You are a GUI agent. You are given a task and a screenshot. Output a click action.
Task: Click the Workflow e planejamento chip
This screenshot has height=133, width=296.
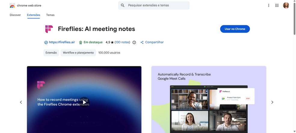pyautogui.click(x=78, y=53)
